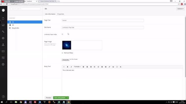Click the Choose file button
The height and width of the screenshot is (104, 186).
pos(65,60)
